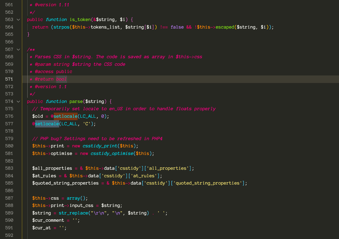
Task: Click the parse function name on line 574
Action: click(76, 101)
